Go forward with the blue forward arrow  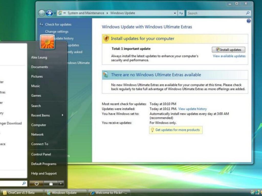[x=49, y=13]
